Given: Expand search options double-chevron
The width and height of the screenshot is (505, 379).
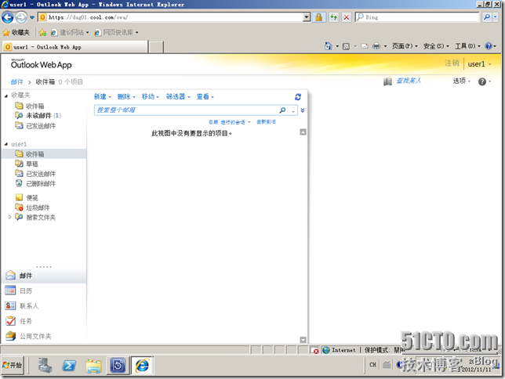Looking at the screenshot, I should tap(303, 110).
